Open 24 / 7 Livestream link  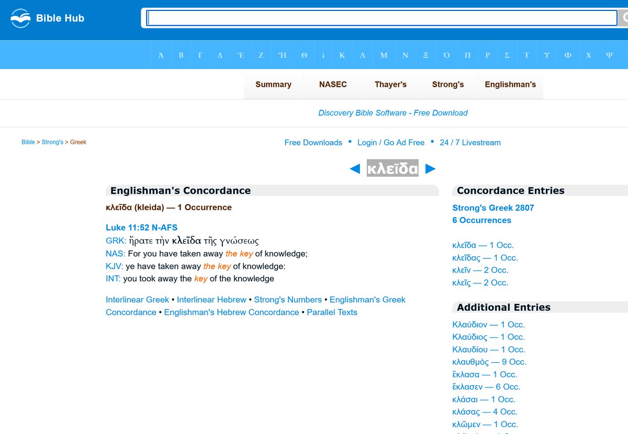470,143
